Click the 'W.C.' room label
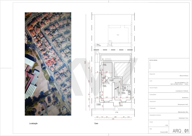Screen dimensions: 192x136 point(123,87)
